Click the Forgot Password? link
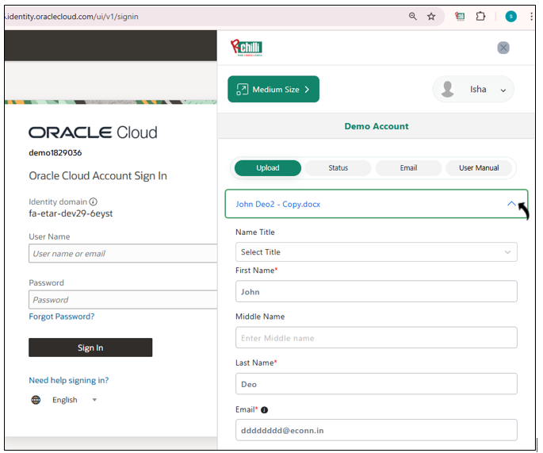Viewport: 543px width, 453px height. pyautogui.click(x=62, y=317)
